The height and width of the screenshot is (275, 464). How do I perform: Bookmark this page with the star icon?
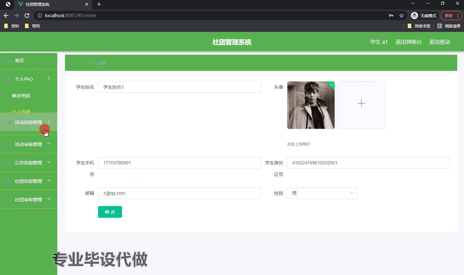click(402, 16)
